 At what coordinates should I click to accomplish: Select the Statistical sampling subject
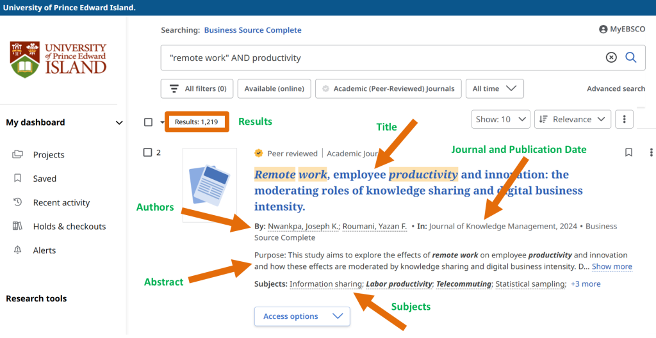coord(530,284)
